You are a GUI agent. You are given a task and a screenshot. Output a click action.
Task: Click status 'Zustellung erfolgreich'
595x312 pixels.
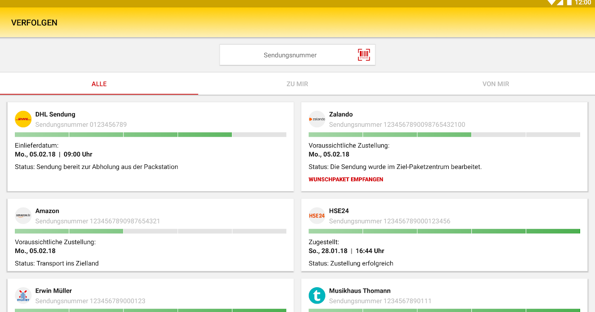[x=351, y=263]
